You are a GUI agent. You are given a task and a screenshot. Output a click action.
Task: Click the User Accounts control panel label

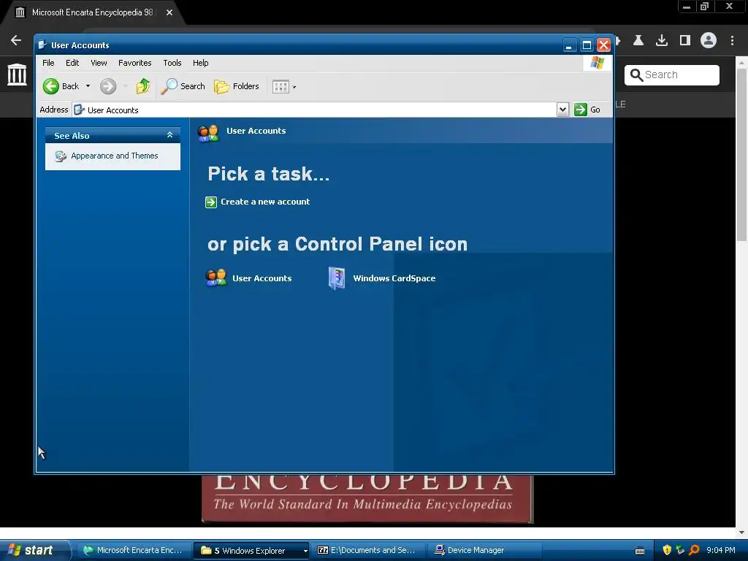pos(262,278)
